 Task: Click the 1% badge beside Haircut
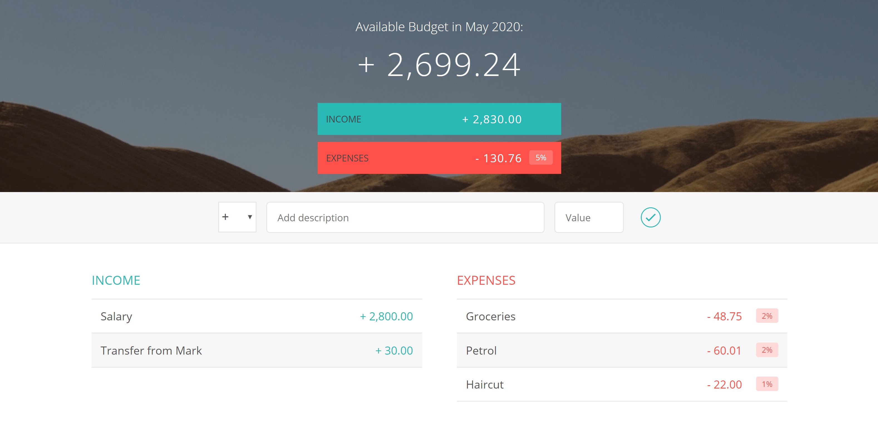767,384
